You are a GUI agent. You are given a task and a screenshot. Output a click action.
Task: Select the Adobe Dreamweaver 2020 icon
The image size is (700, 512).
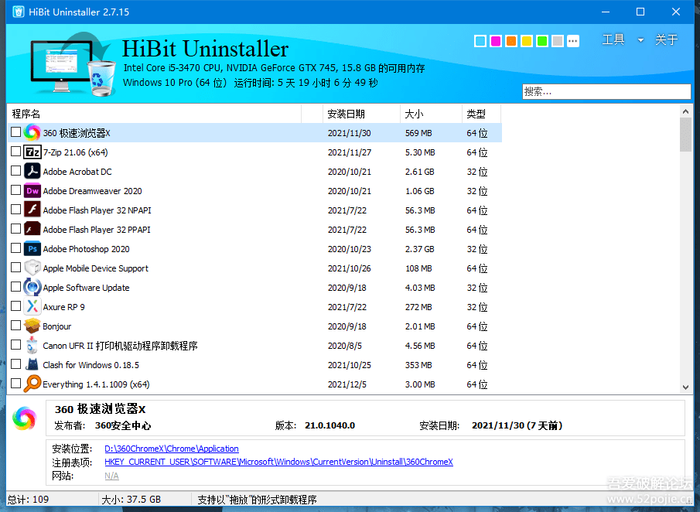click(x=32, y=191)
